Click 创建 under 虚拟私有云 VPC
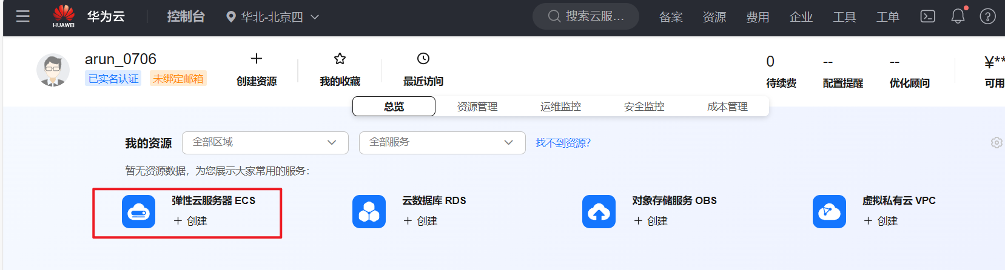Image resolution: width=1005 pixels, height=270 pixels. coord(881,221)
